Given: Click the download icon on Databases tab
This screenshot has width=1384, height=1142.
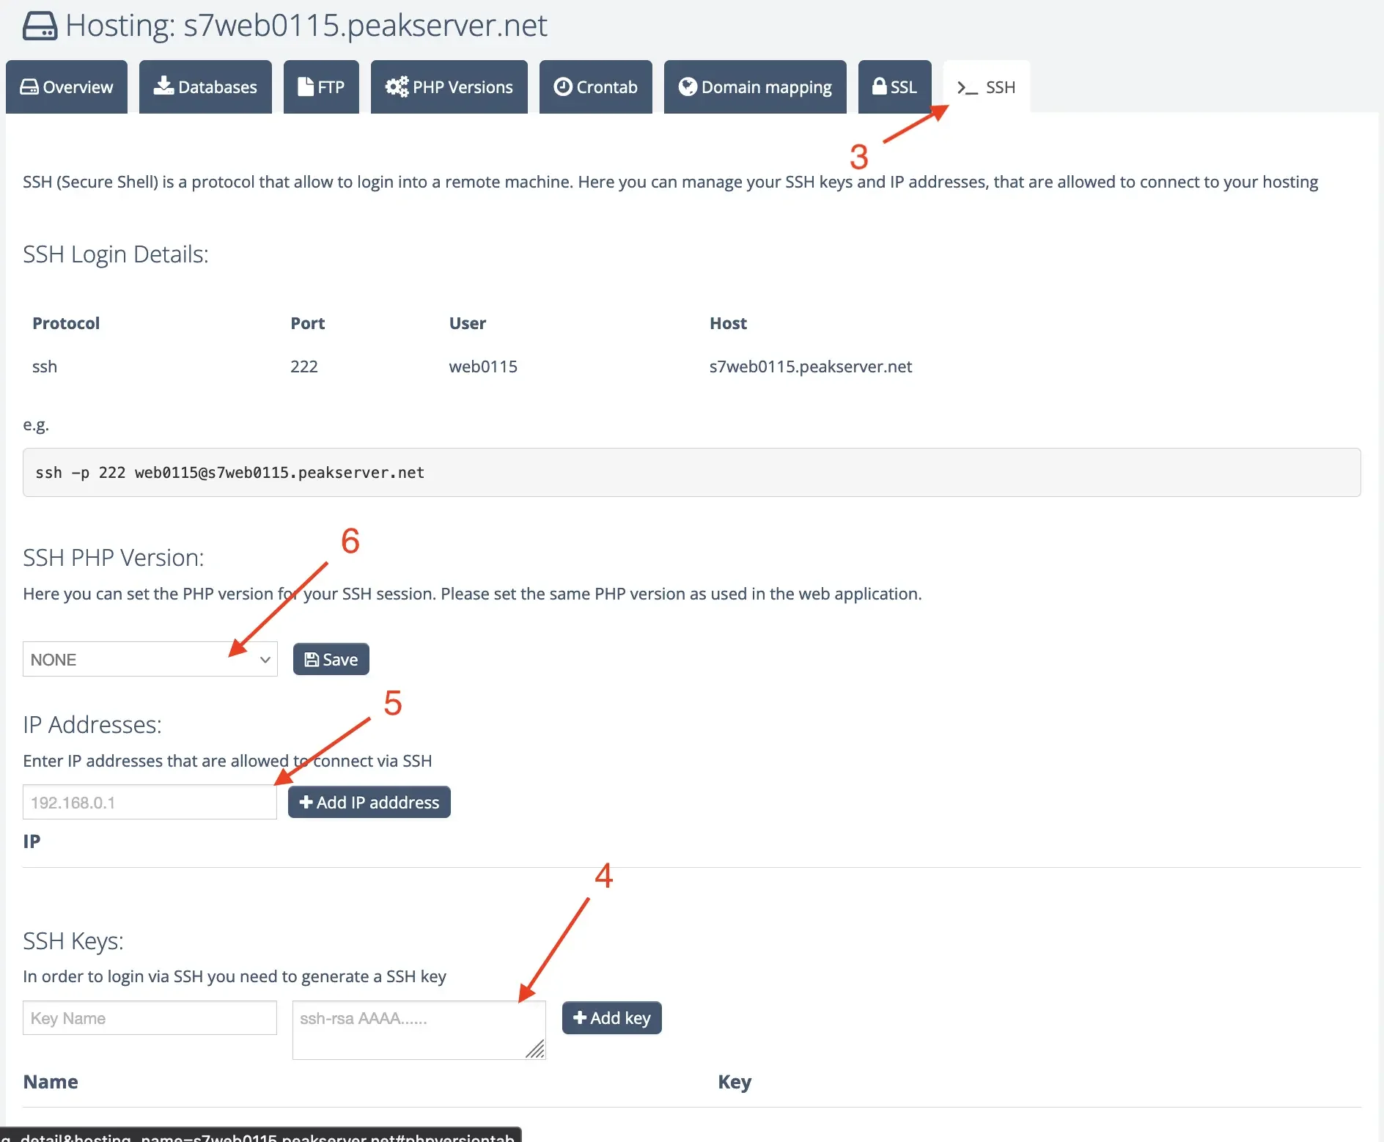Looking at the screenshot, I should click(x=163, y=86).
